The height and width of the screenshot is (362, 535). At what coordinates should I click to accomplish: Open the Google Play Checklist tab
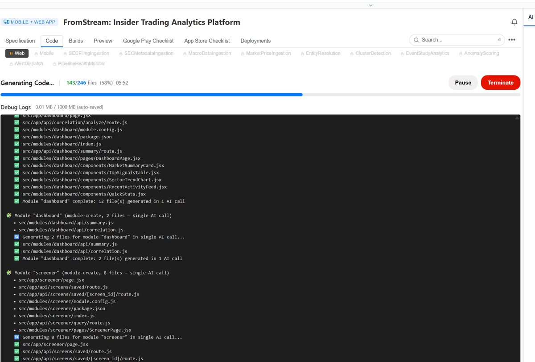[x=148, y=41]
